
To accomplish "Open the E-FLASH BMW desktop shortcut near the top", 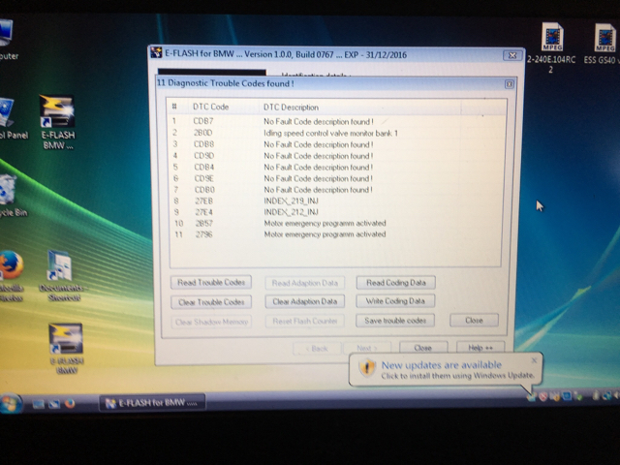I will 57,122.
